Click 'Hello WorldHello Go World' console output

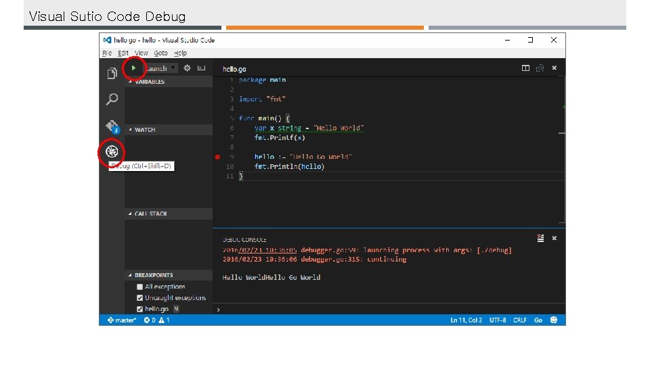(271, 277)
